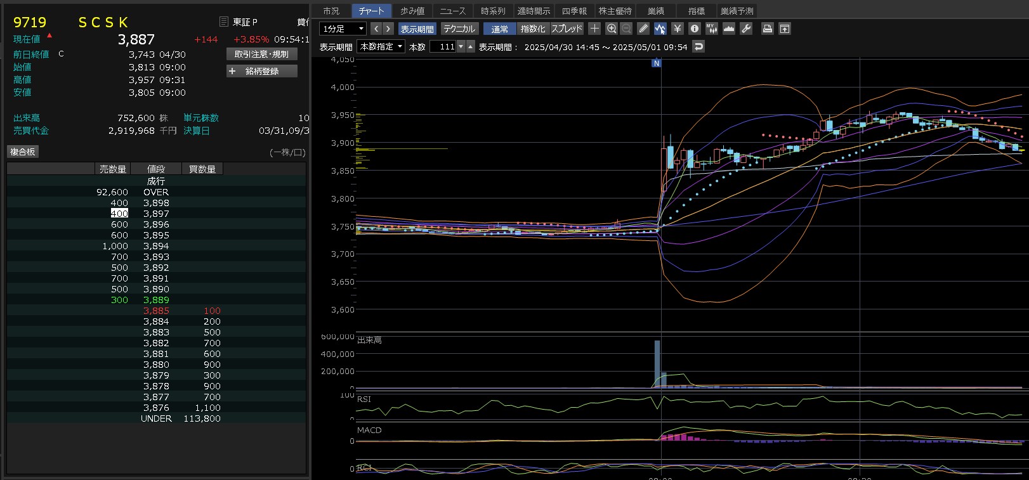Screen dimensions: 1029x480
Task: Decrease bar count with down stepper
Action: point(461,46)
